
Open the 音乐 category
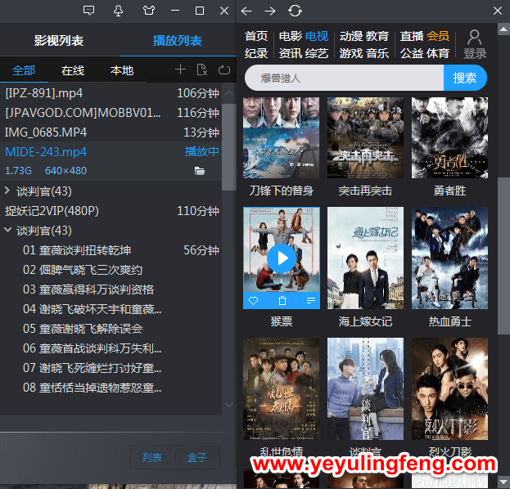pyautogui.click(x=377, y=53)
